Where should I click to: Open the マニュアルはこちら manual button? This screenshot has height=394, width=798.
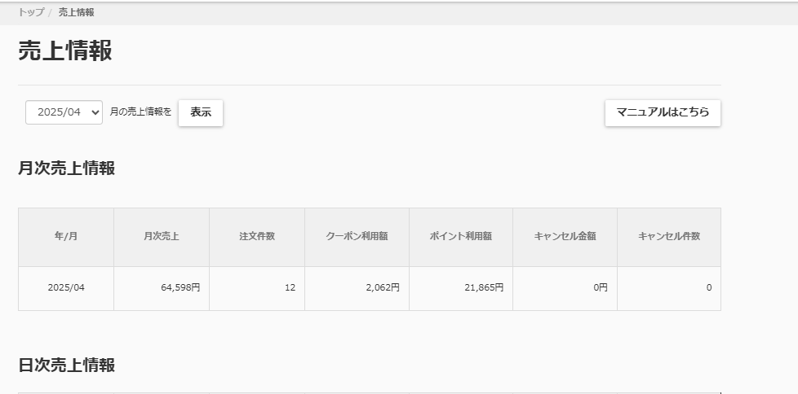pos(663,112)
